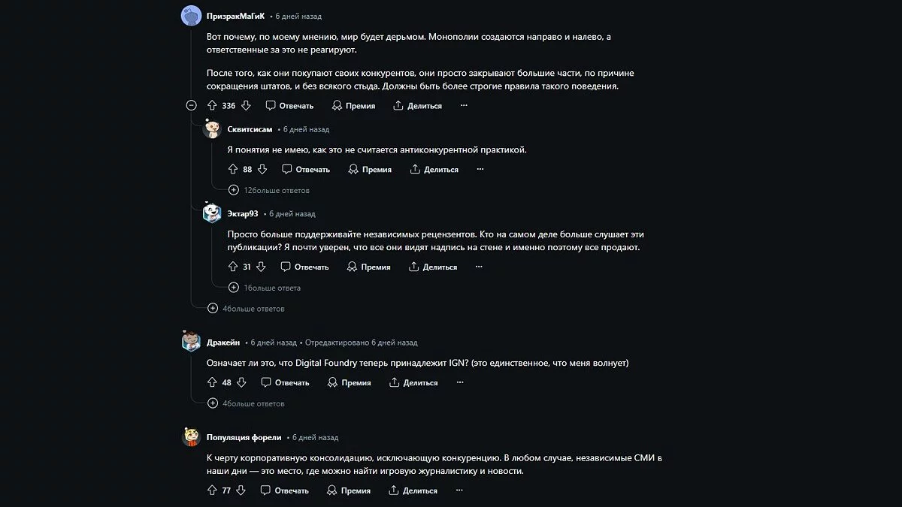Open more options for ПризракМаГиК's comment
This screenshot has height=507, width=902.
[464, 106]
